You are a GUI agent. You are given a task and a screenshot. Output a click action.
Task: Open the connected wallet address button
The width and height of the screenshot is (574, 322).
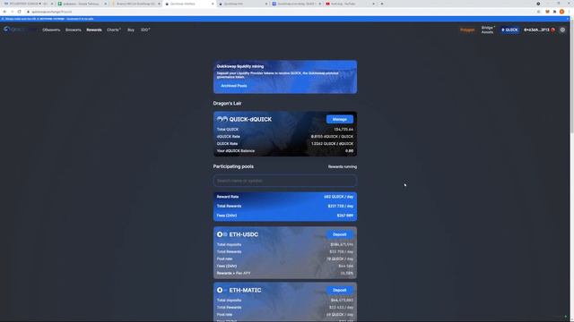click(539, 30)
